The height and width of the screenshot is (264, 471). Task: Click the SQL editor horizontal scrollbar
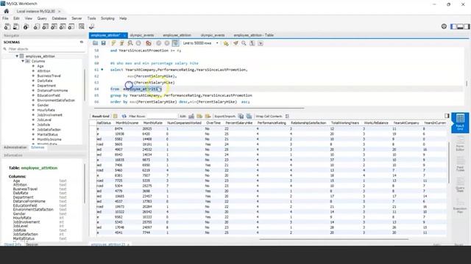point(199,108)
